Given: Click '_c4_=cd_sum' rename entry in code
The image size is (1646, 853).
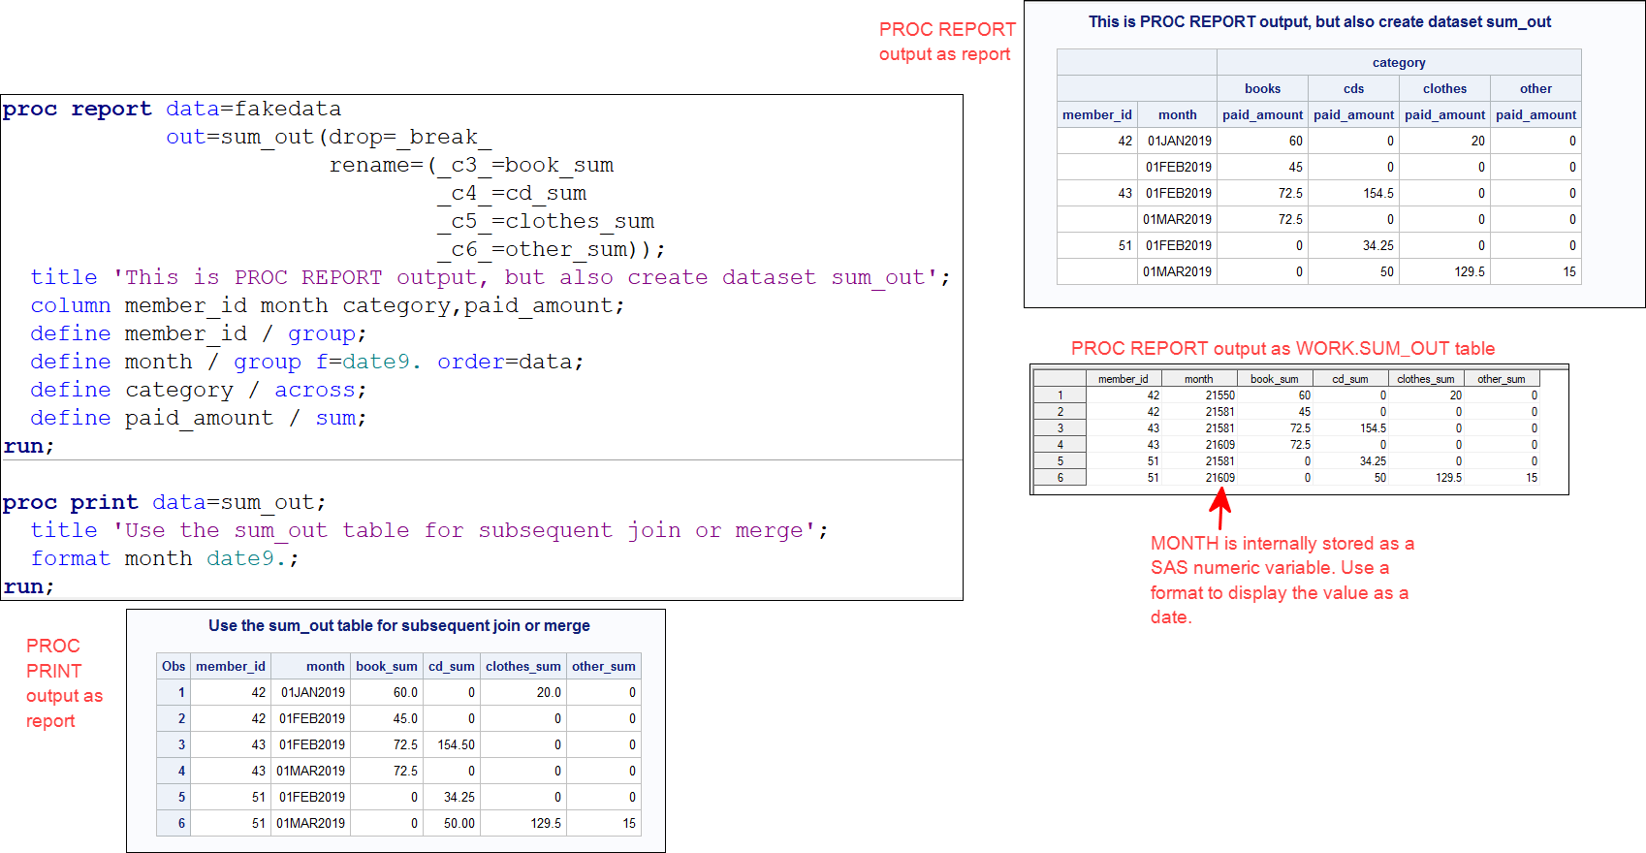Looking at the screenshot, I should click(x=512, y=194).
